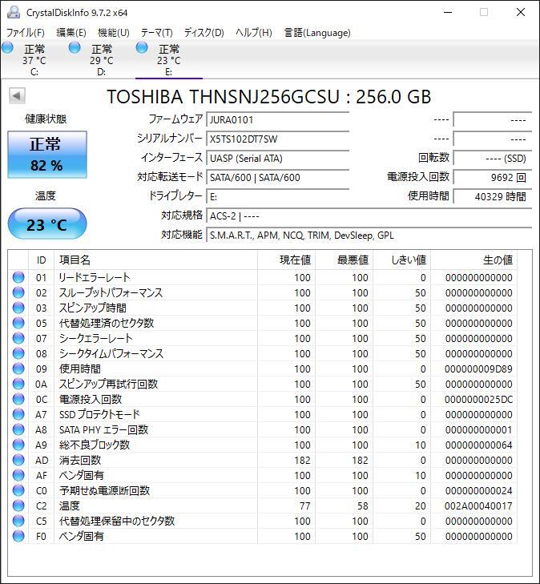Click blue status dot for ID AF row
This screenshot has width=540, height=584.
pos(18,475)
